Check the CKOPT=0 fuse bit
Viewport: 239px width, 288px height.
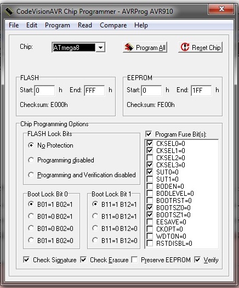[150, 229]
